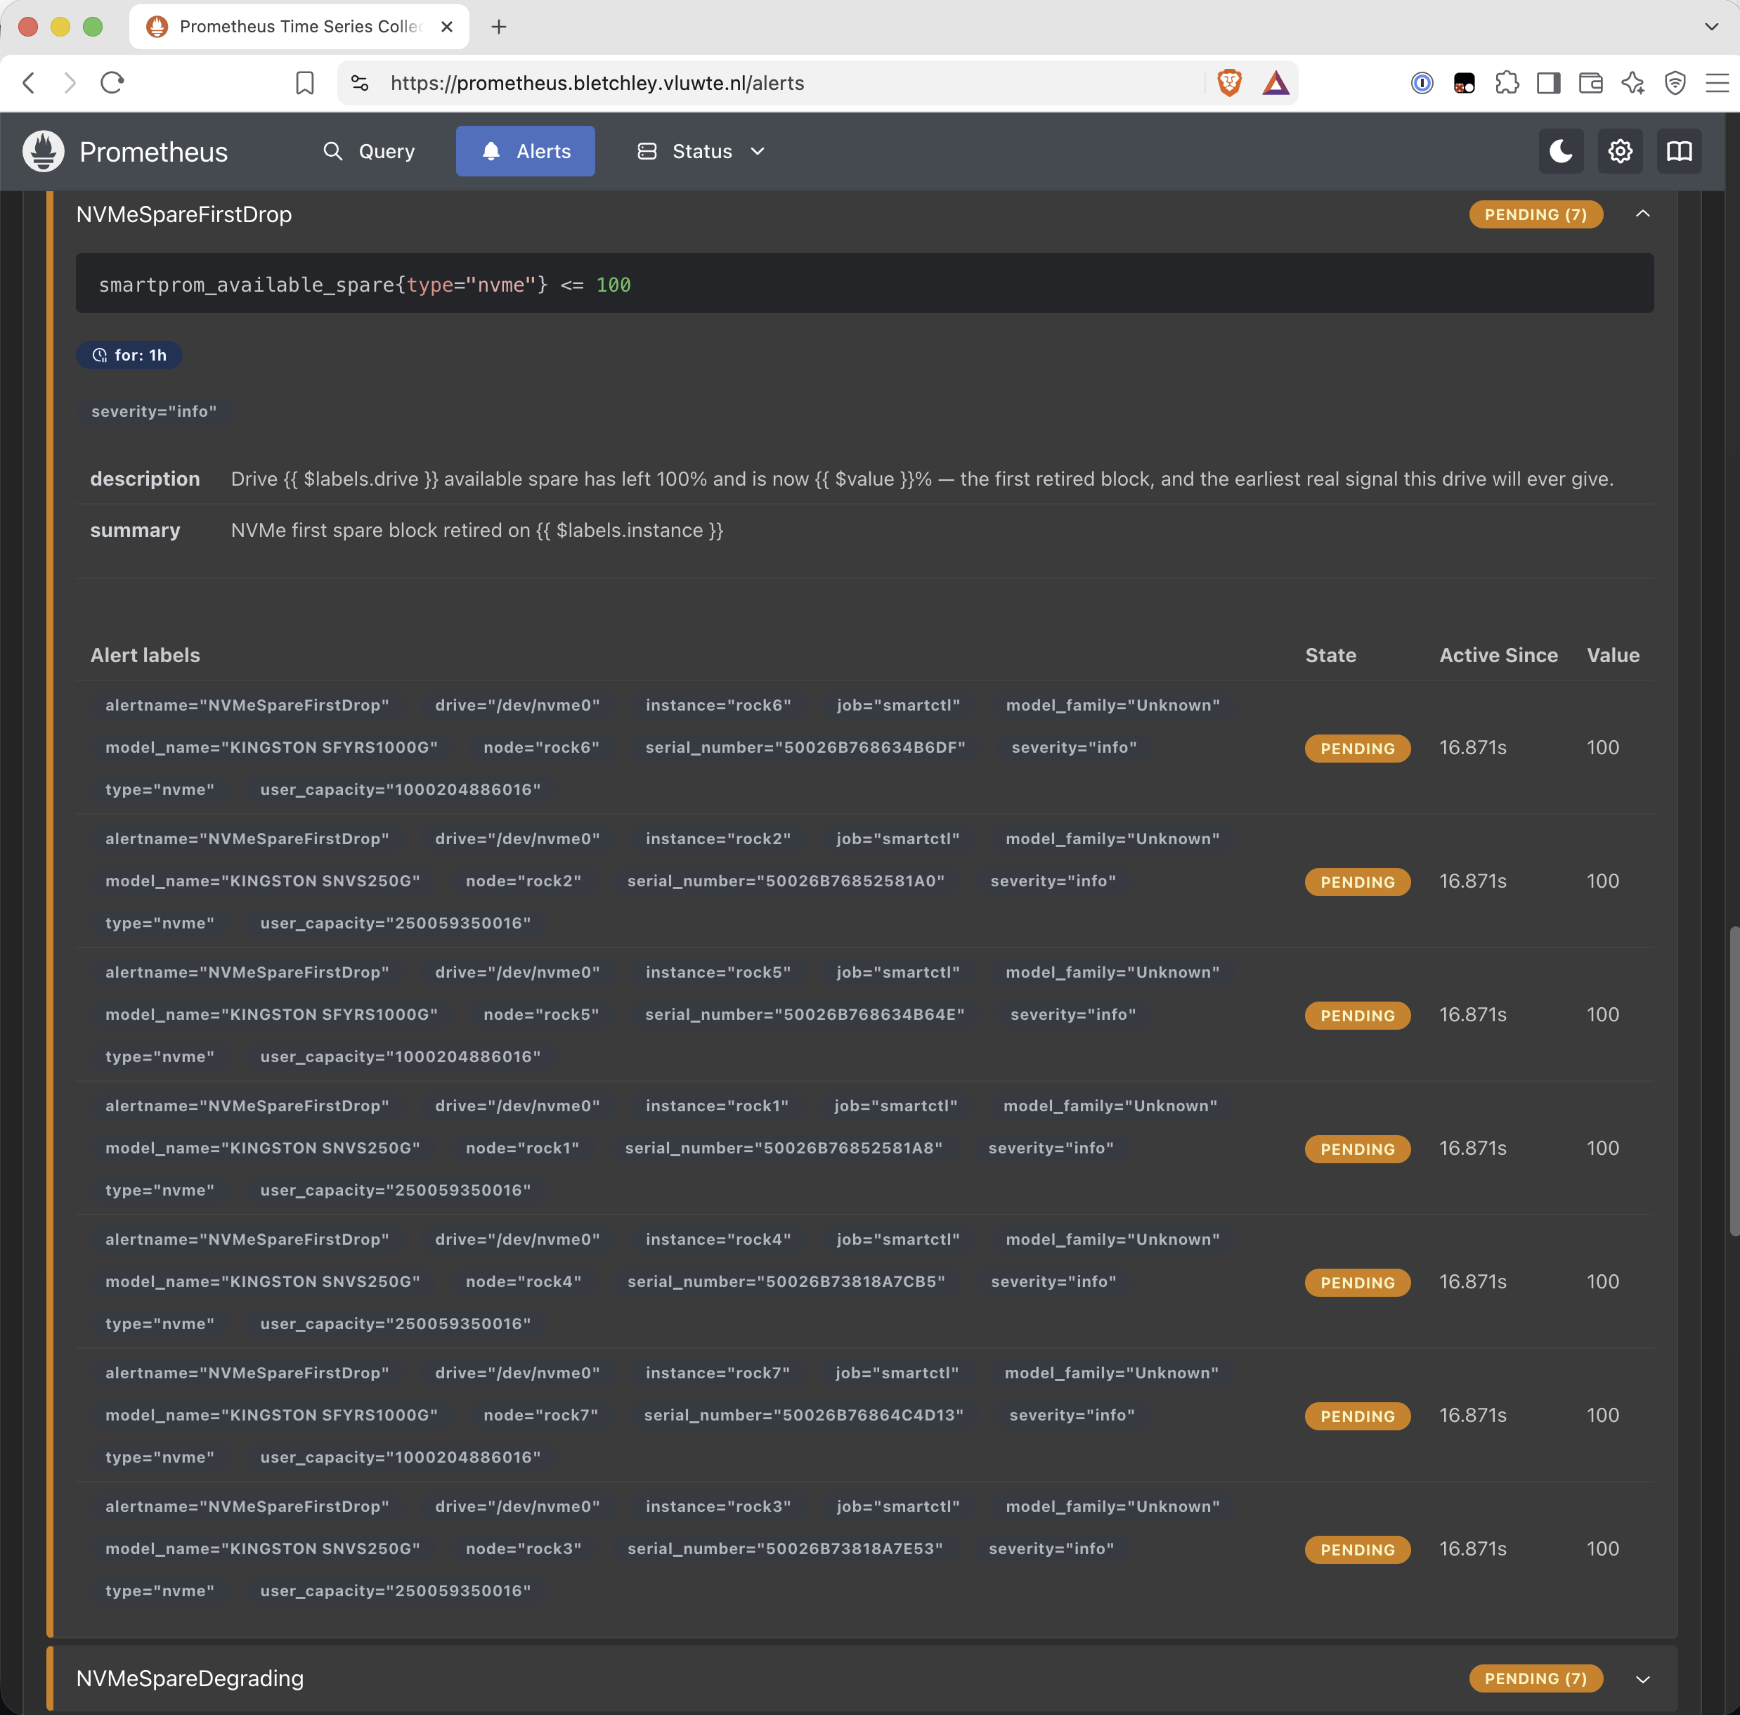Open the Brave wallet icon
Screen dimensions: 1740x1715
[x=1592, y=83]
